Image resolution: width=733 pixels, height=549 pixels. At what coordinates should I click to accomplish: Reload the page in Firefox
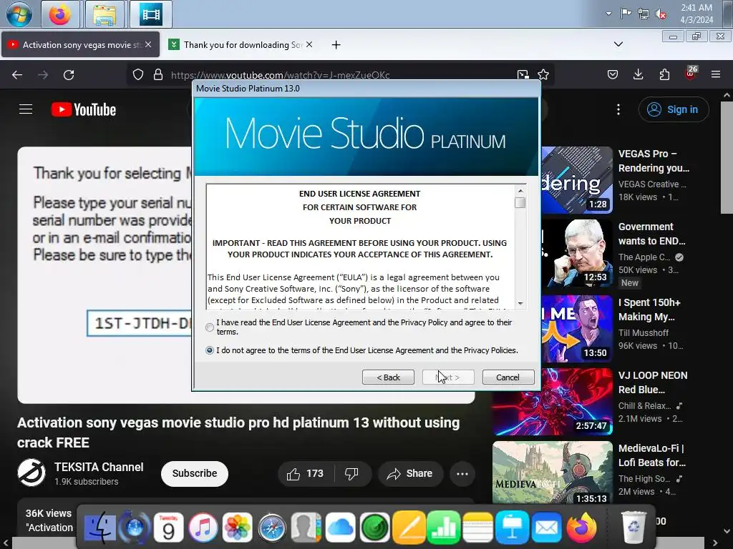69,74
